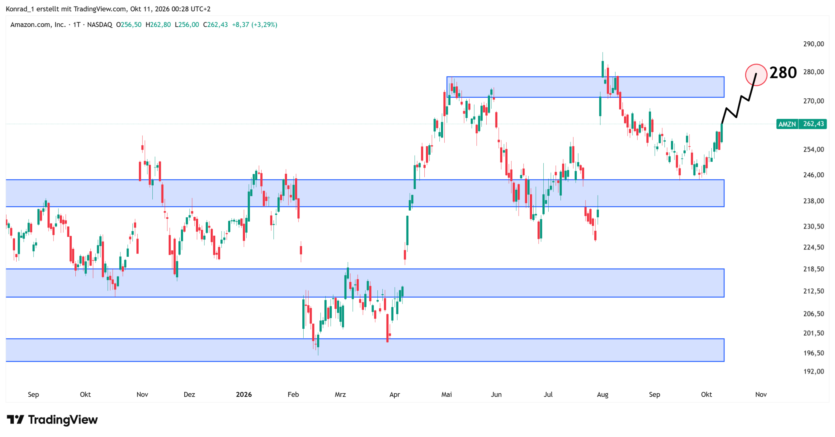Image resolution: width=835 pixels, height=437 pixels.
Task: Click the high value H262,80
Action: pos(158,25)
